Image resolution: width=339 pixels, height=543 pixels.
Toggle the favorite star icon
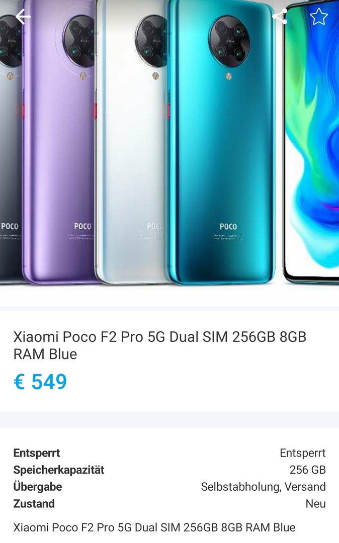[x=318, y=16]
